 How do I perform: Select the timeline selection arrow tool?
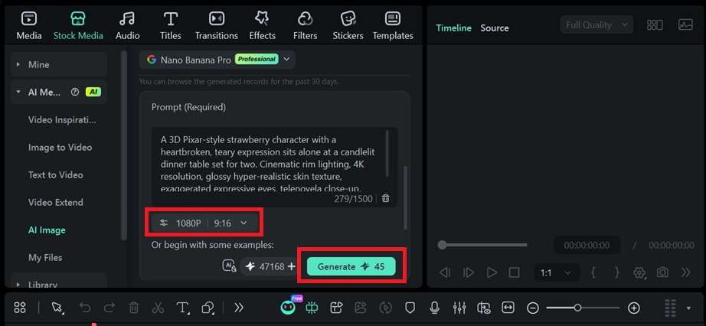(57, 308)
